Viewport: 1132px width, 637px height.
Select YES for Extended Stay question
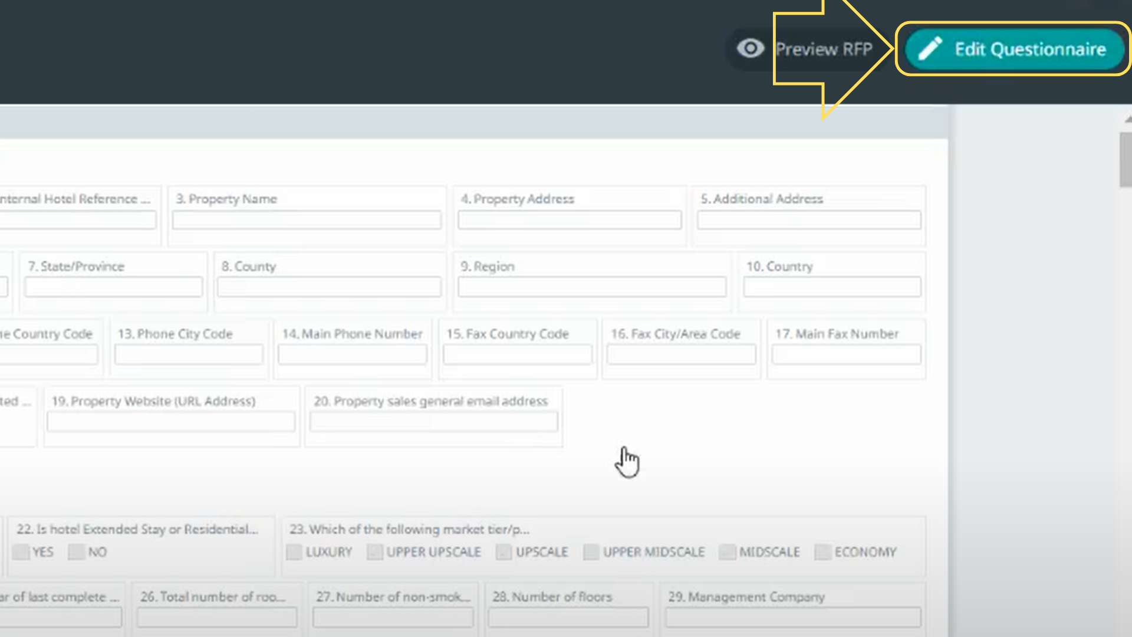point(21,552)
